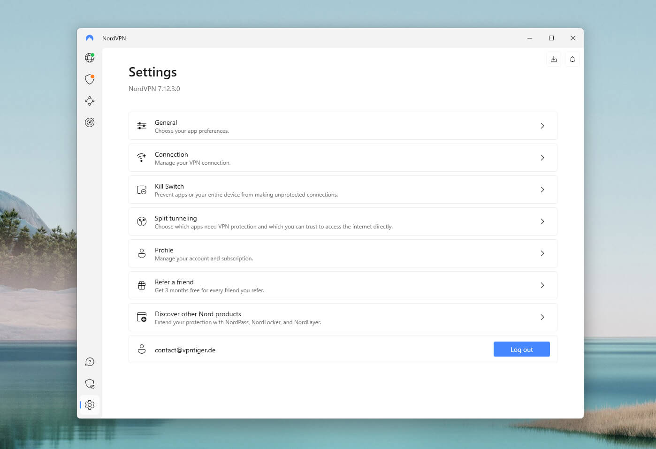Click the Split tunneling icon

point(142,221)
